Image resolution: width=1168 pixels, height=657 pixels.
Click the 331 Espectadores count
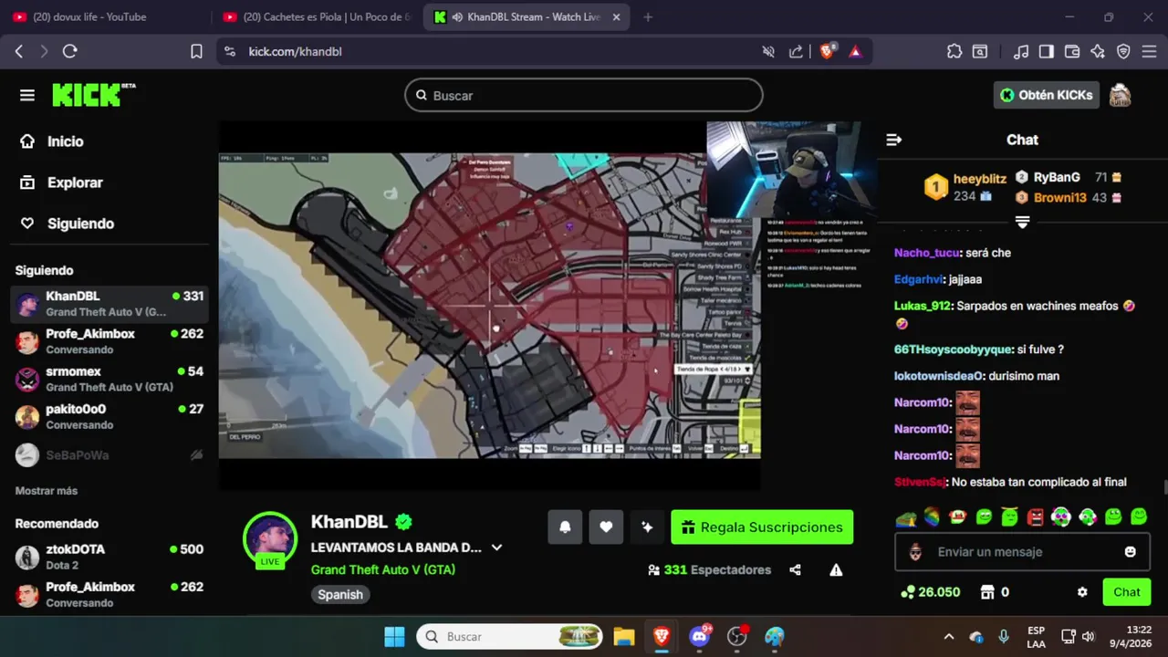point(709,569)
